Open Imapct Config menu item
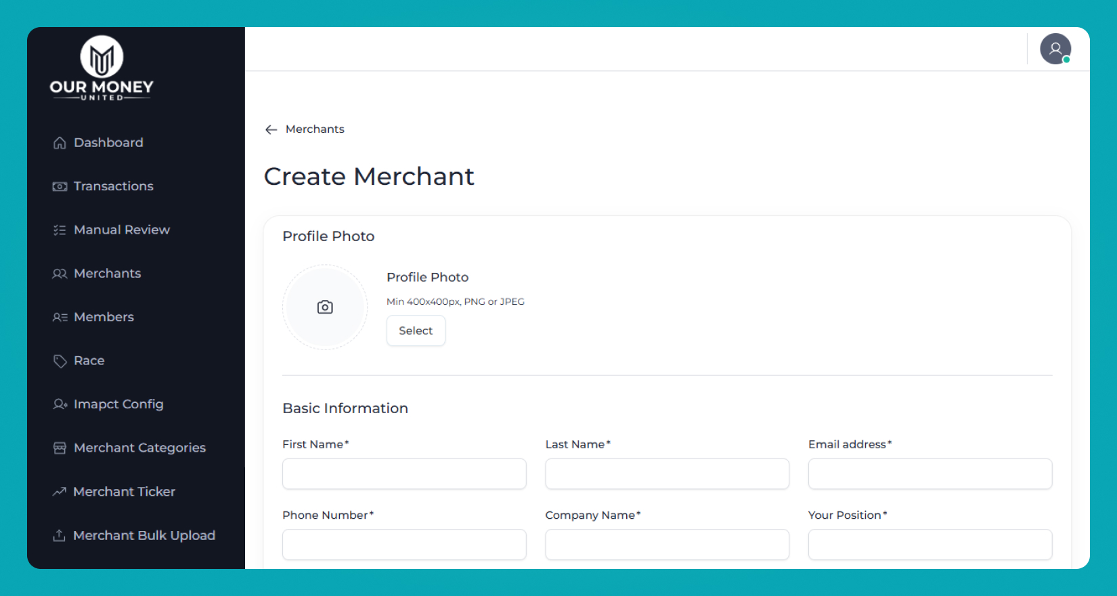 click(118, 404)
